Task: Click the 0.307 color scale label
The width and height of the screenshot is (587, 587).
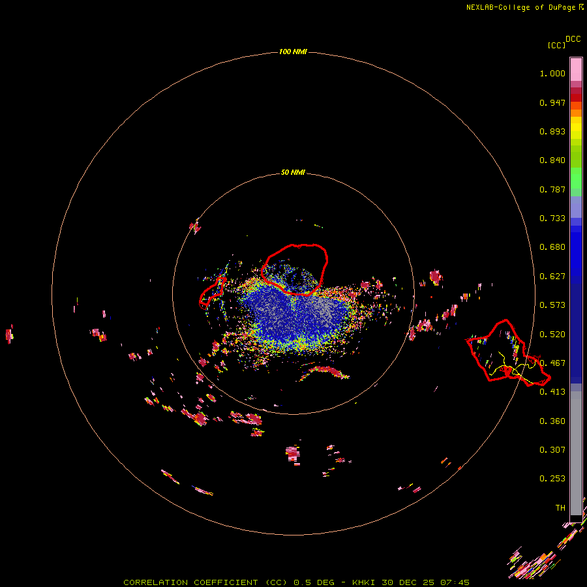Action: click(552, 450)
